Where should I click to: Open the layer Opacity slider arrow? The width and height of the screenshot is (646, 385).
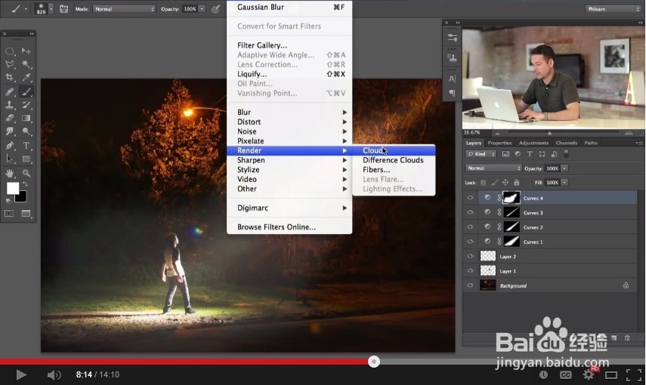564,168
